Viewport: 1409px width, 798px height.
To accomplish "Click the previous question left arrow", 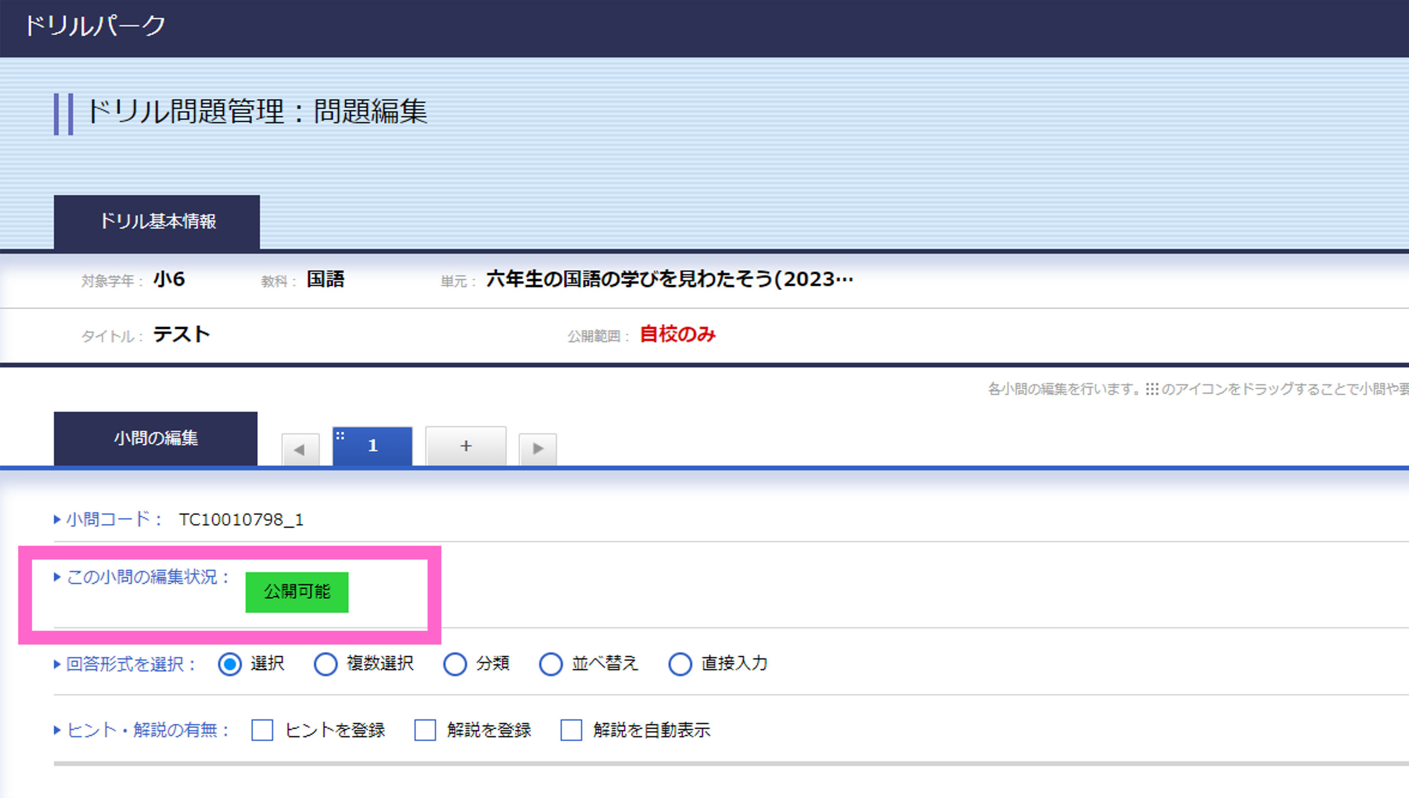I will [300, 449].
